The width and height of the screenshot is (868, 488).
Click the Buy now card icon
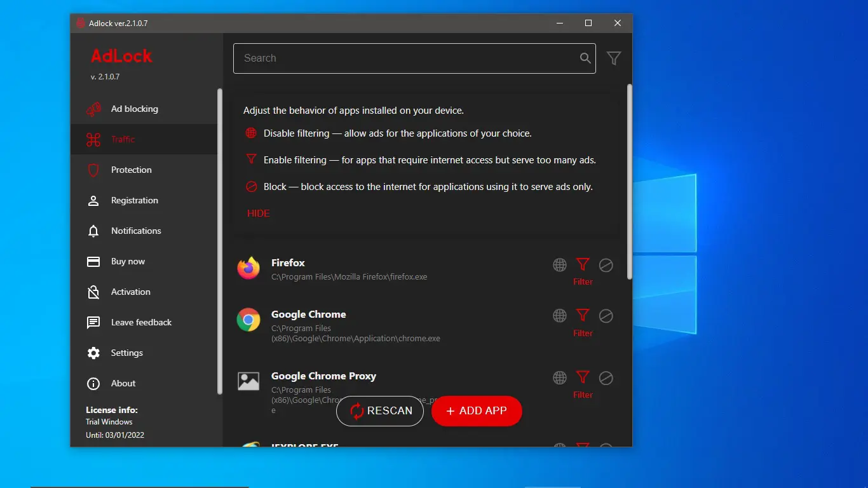point(93,261)
